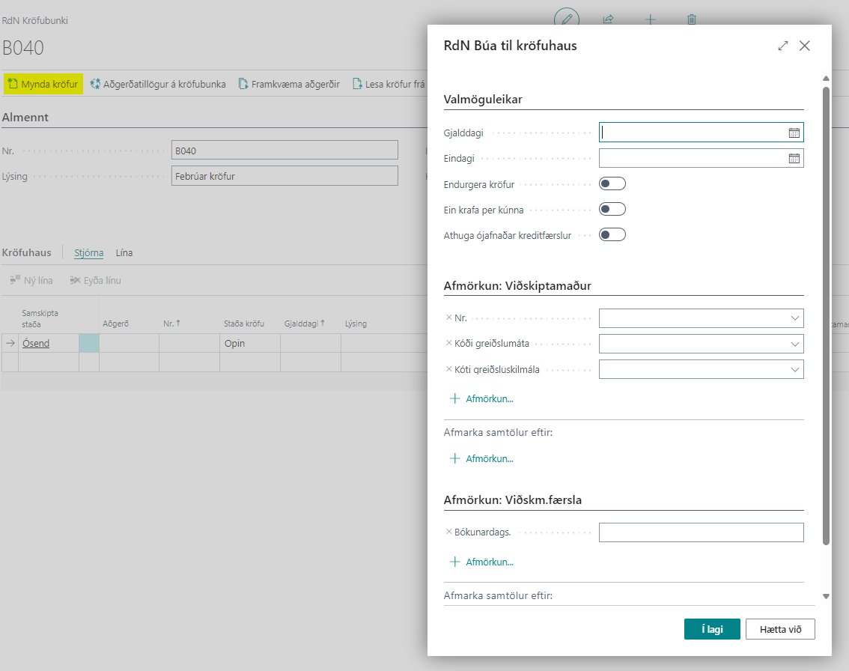Remove the Bókunardags. filter with X
The image size is (849, 671).
449,532
